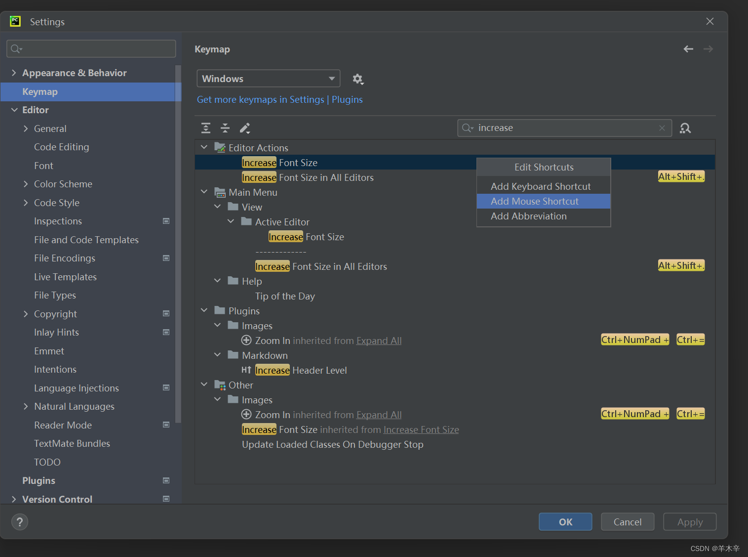Select 'Increase Font Size in All Editors' under Editor Actions
The image size is (748, 557).
[x=308, y=177]
